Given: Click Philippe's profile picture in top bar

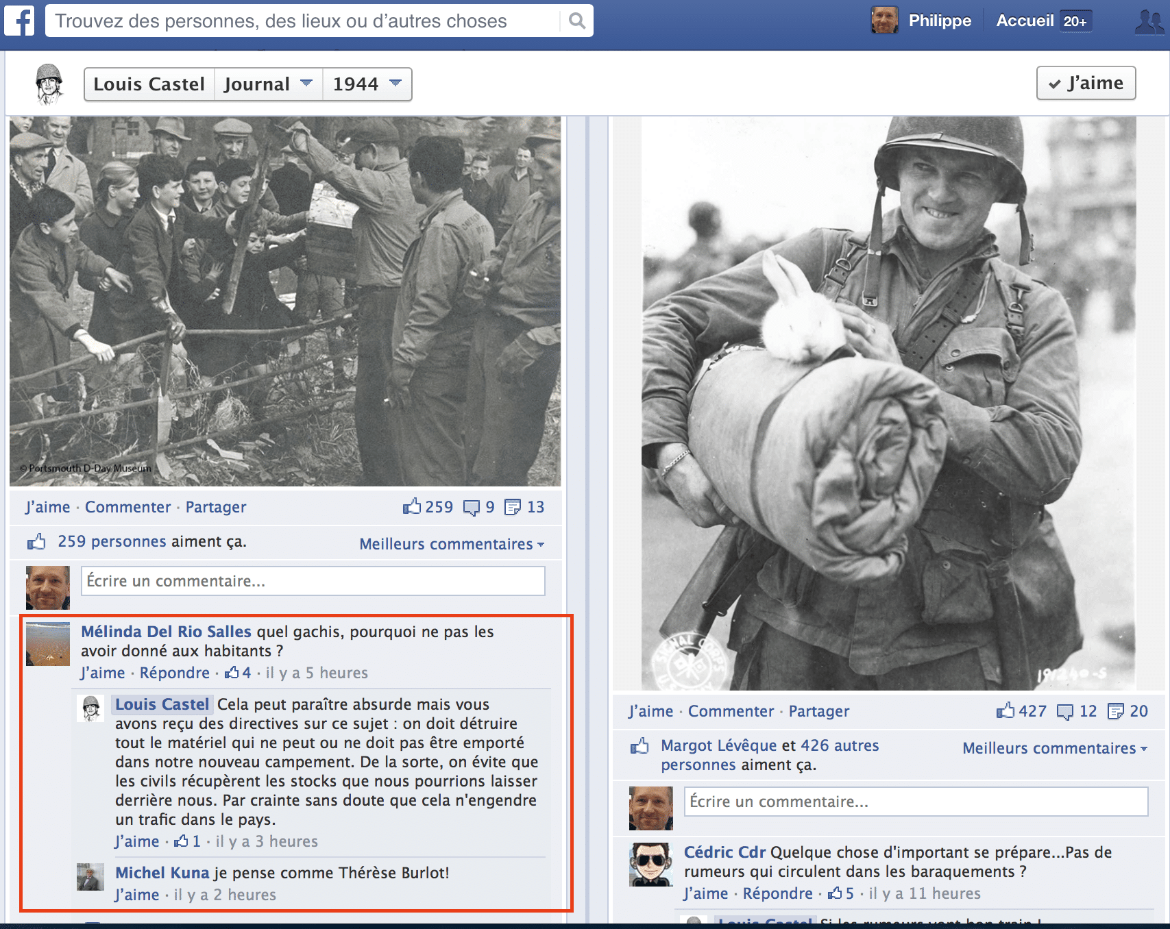Looking at the screenshot, I should coord(884,20).
